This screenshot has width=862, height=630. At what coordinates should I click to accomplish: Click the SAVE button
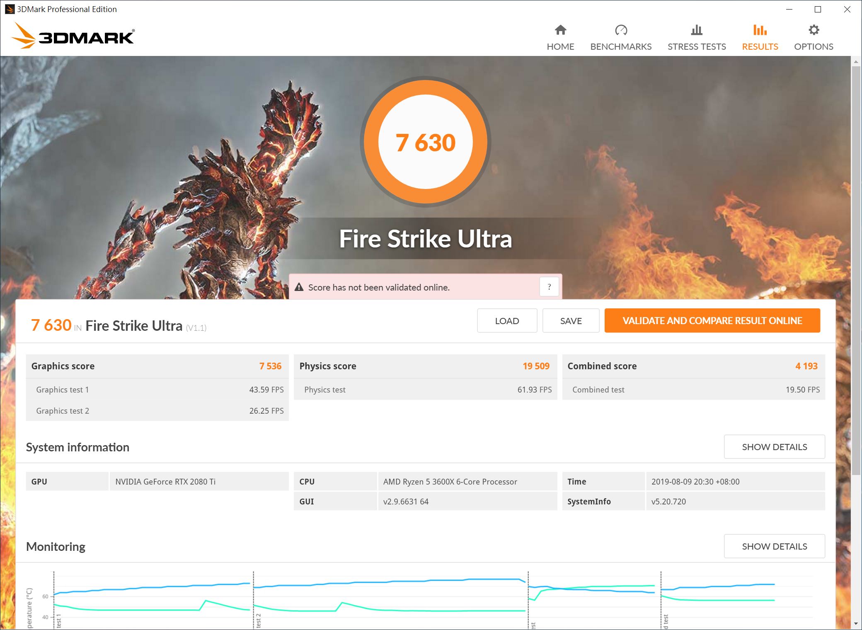pos(571,320)
